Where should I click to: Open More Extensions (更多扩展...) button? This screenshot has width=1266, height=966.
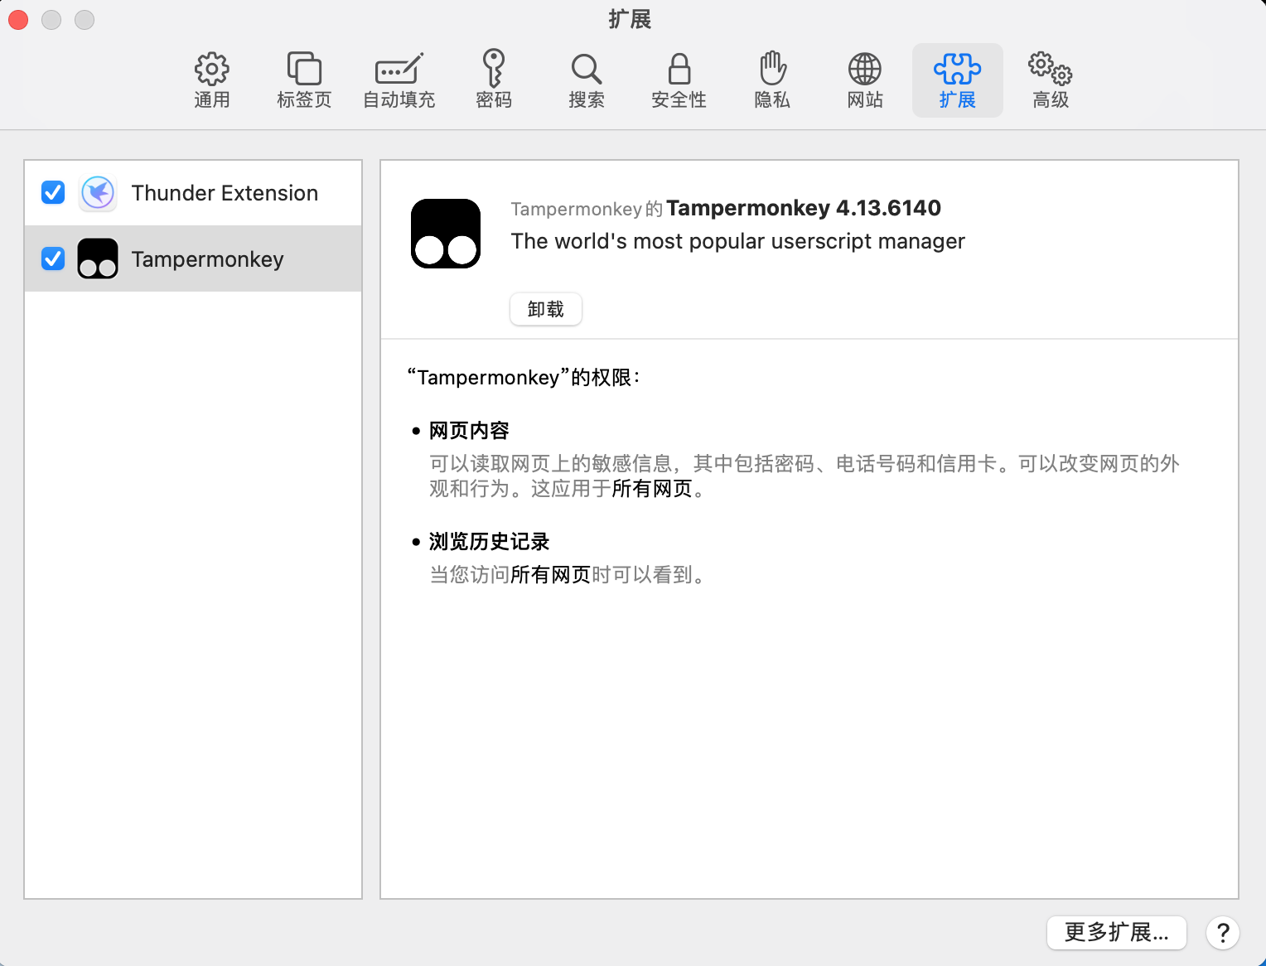click(x=1116, y=932)
